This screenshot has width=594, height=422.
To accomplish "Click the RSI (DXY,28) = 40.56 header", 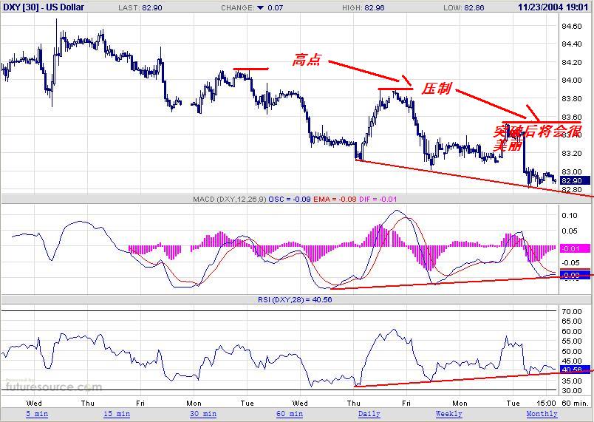I will point(295,299).
